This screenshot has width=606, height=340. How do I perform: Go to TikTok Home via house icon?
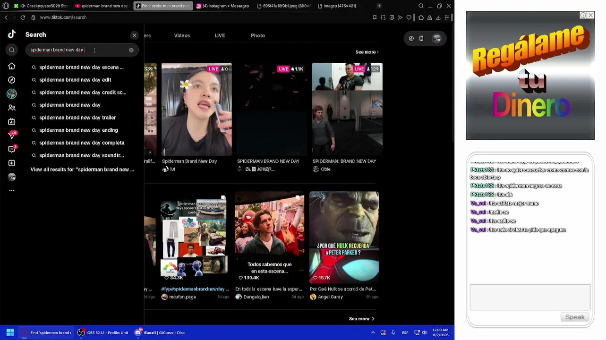coord(12,67)
